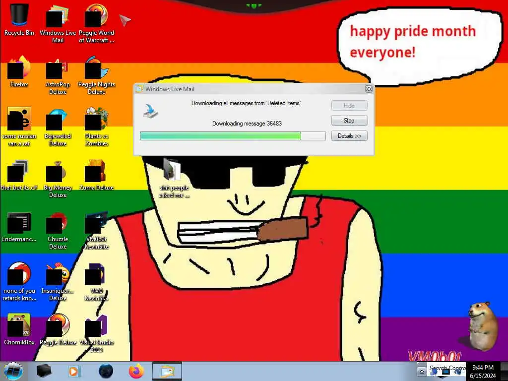Select the Windows Live Mail desktop shortcut
508x381 pixels.
[58, 23]
